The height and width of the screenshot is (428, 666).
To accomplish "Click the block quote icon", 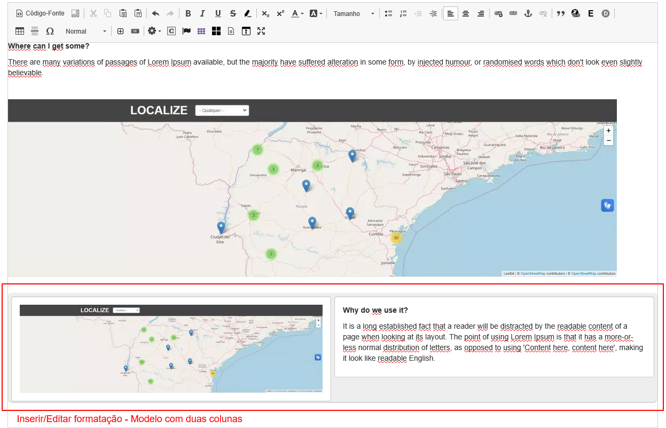I will [560, 14].
